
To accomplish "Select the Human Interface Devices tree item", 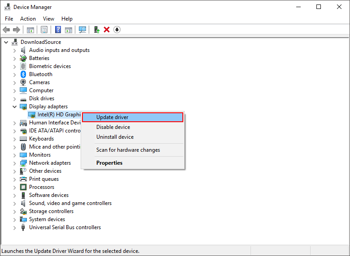I will click(55, 123).
